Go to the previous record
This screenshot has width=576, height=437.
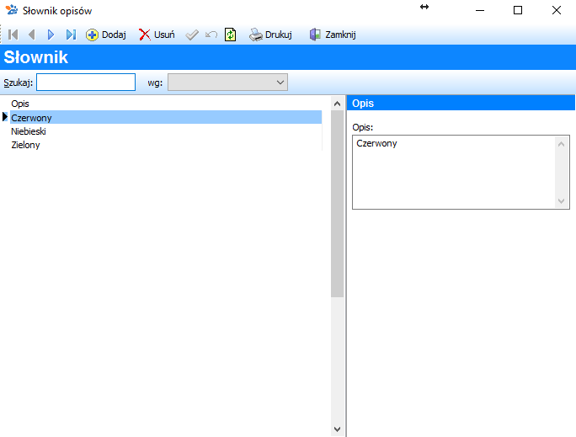[32, 35]
